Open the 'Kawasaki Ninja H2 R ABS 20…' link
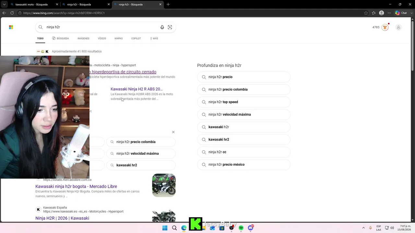 pos(136,89)
